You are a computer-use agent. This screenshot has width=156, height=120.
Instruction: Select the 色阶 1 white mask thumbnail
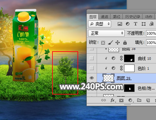pos(129,68)
